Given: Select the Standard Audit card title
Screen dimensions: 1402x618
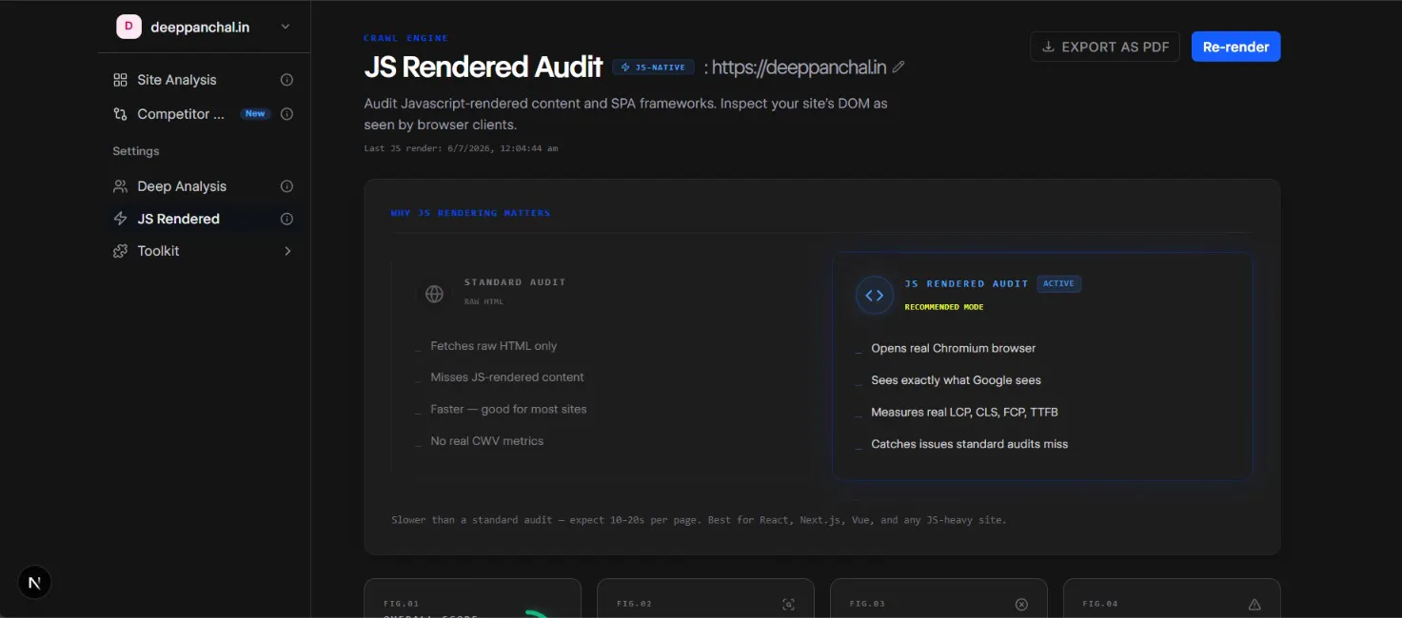Looking at the screenshot, I should [515, 282].
